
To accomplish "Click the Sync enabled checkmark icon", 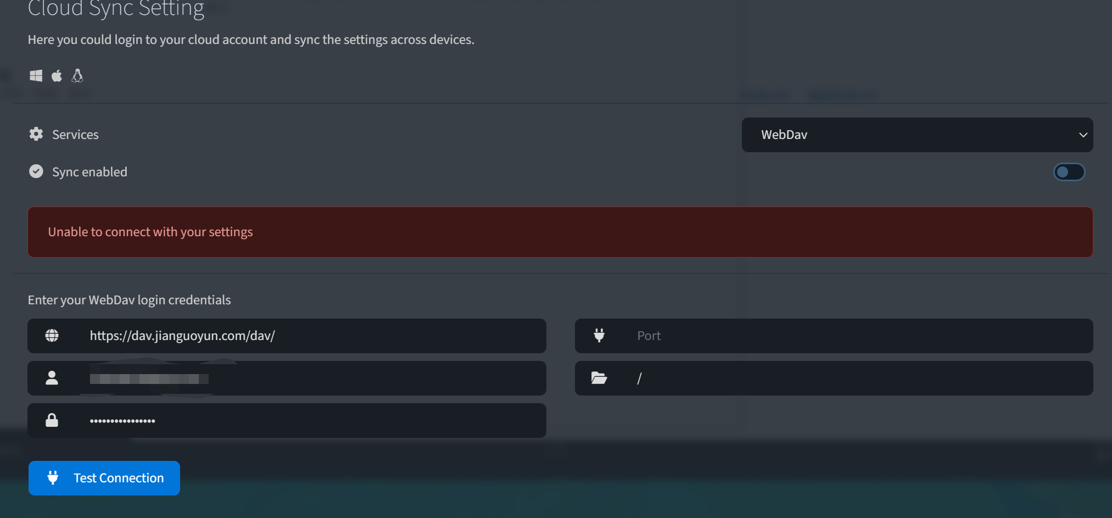I will [x=36, y=171].
